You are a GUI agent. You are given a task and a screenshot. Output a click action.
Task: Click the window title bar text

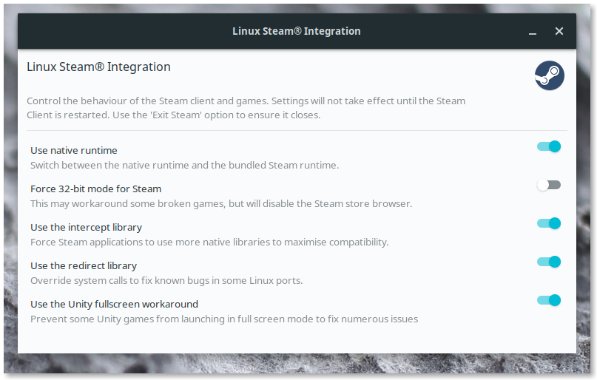(x=297, y=31)
